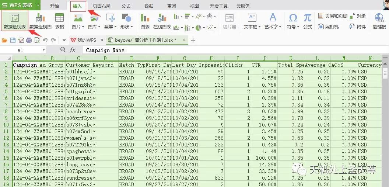This screenshot has height=187, width=389.
Task: Click the Name Box showing A1
Action: click(20, 50)
